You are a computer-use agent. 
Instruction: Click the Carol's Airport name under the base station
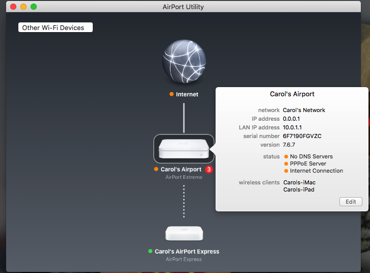(181, 169)
